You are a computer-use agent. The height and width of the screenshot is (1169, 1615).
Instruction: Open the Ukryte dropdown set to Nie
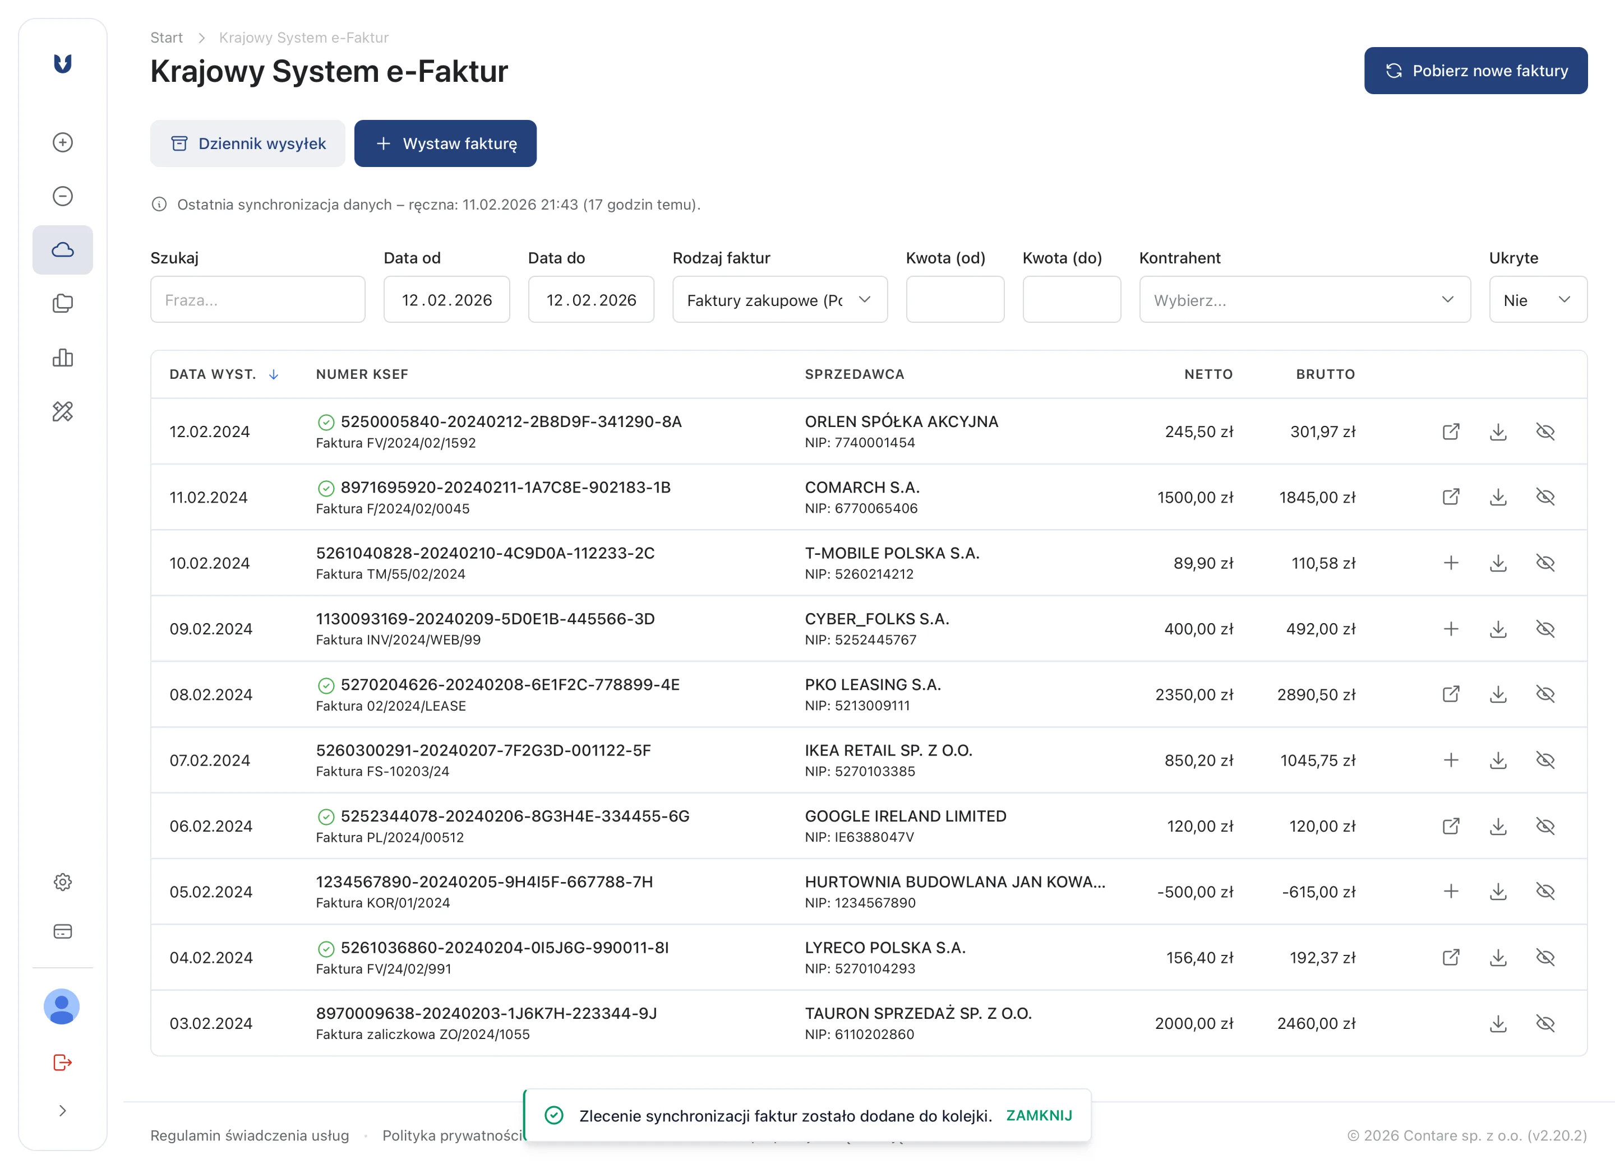(1538, 300)
